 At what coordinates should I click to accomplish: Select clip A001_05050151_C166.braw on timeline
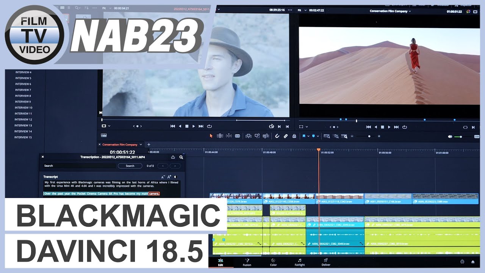[388, 199]
